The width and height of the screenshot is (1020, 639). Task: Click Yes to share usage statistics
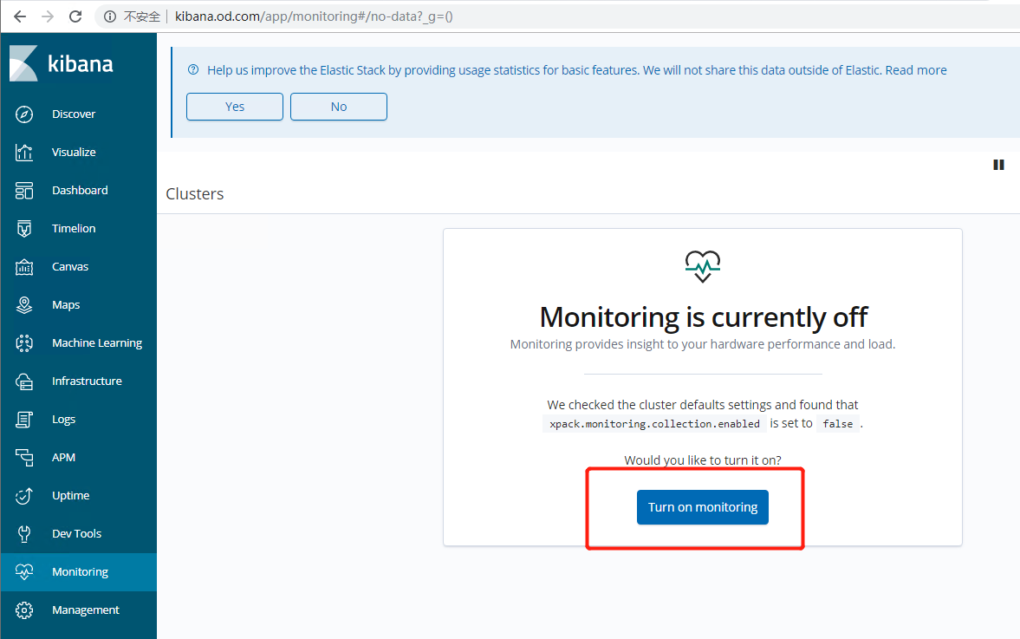pyautogui.click(x=235, y=107)
